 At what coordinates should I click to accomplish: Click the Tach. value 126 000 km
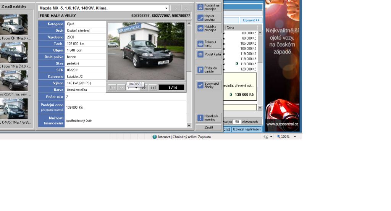point(76,43)
